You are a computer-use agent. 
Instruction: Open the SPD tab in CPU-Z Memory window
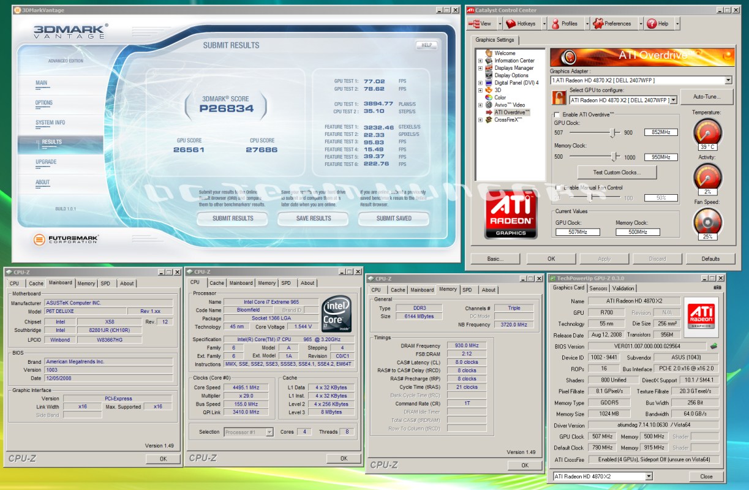[x=467, y=290]
